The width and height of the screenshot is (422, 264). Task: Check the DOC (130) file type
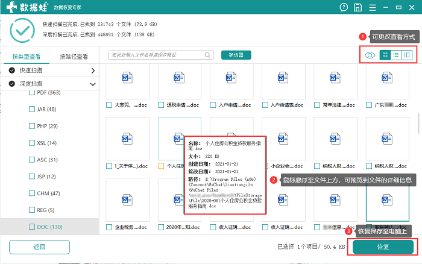(x=32, y=227)
